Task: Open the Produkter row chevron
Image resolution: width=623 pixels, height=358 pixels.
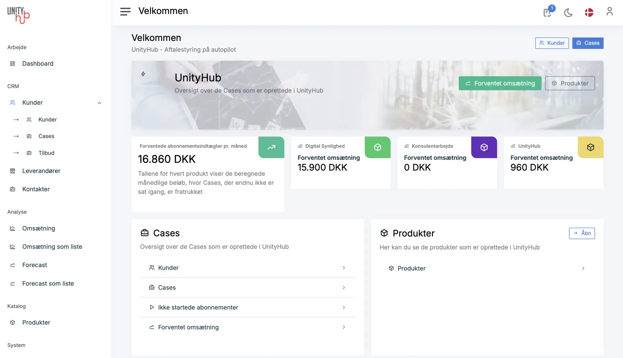Action: pos(583,268)
